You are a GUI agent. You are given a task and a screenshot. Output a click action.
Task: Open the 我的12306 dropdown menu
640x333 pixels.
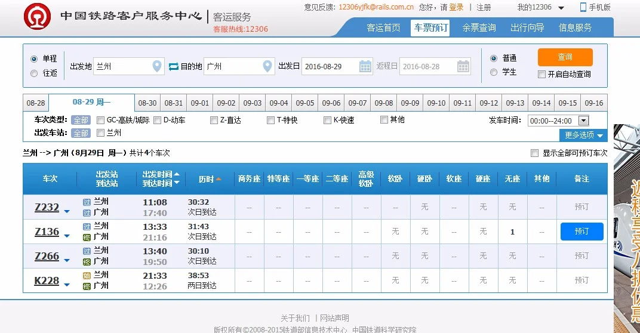coord(540,7)
